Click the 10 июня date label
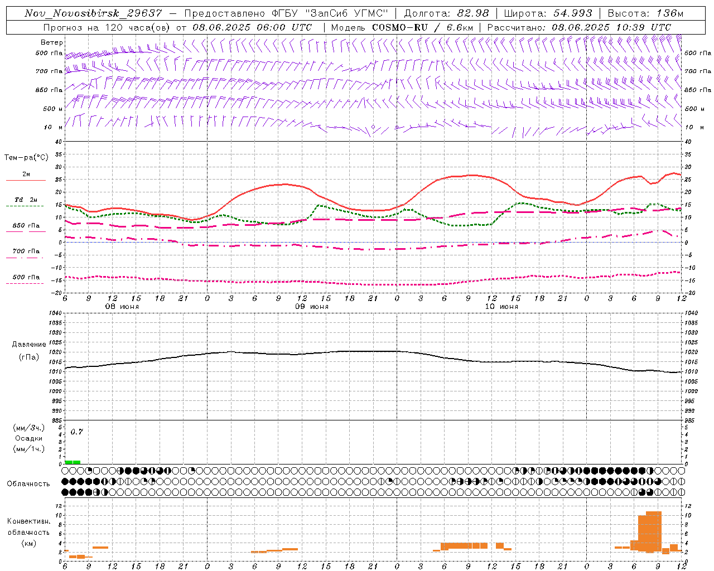The height and width of the screenshot is (571, 714). pos(502,307)
